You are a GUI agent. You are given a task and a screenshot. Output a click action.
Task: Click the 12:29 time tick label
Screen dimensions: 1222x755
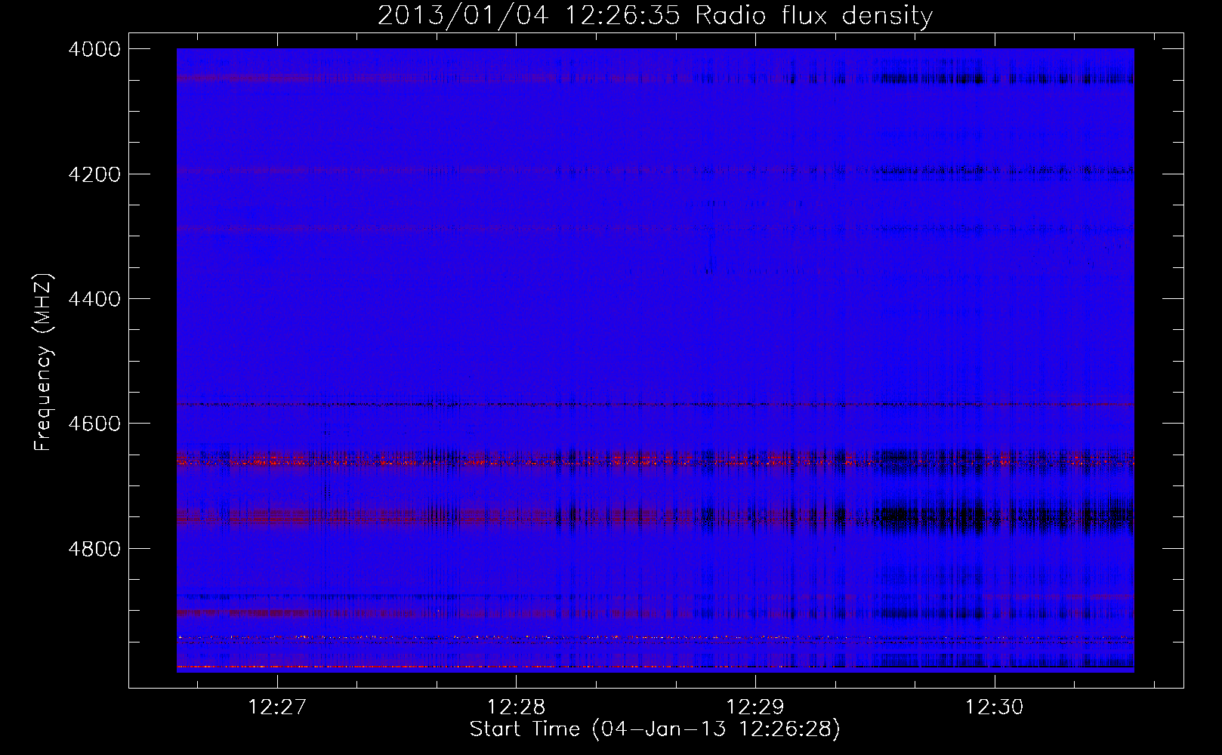tap(755, 707)
